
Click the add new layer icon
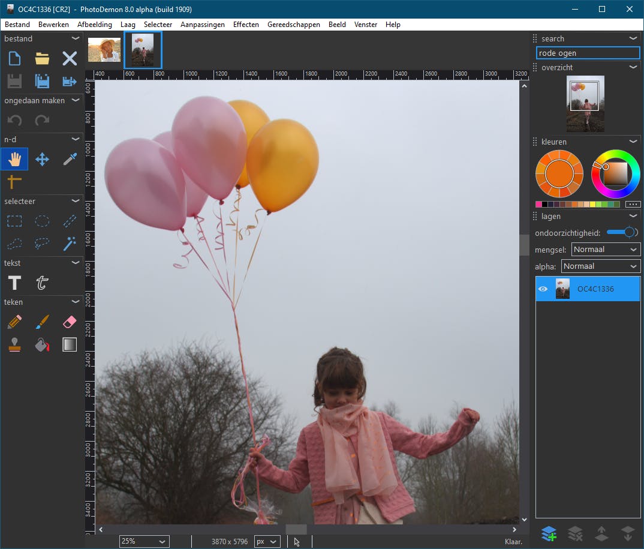click(549, 533)
